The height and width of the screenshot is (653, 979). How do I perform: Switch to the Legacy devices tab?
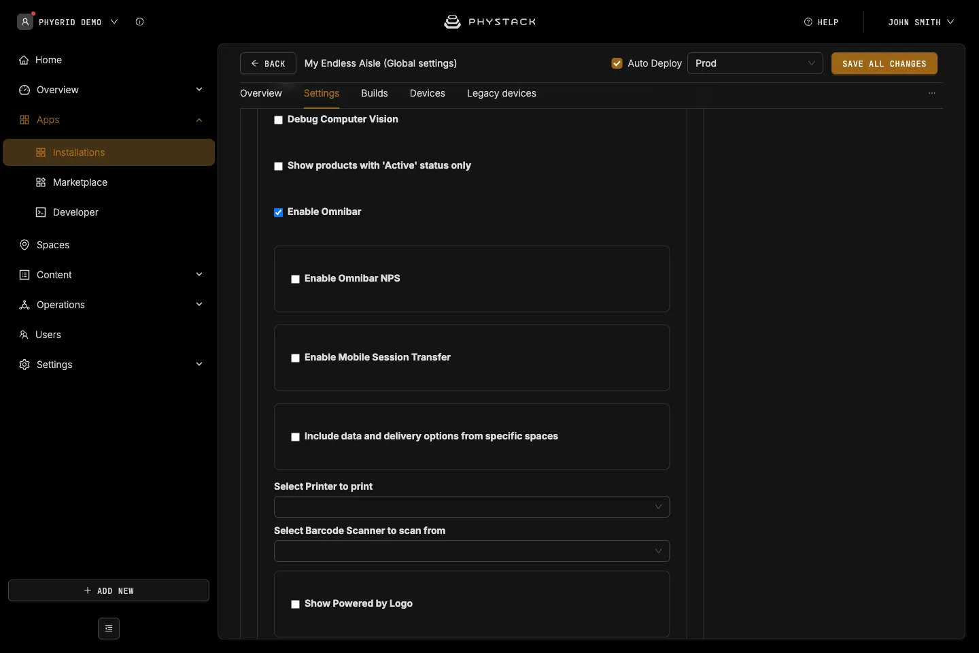[x=502, y=93]
